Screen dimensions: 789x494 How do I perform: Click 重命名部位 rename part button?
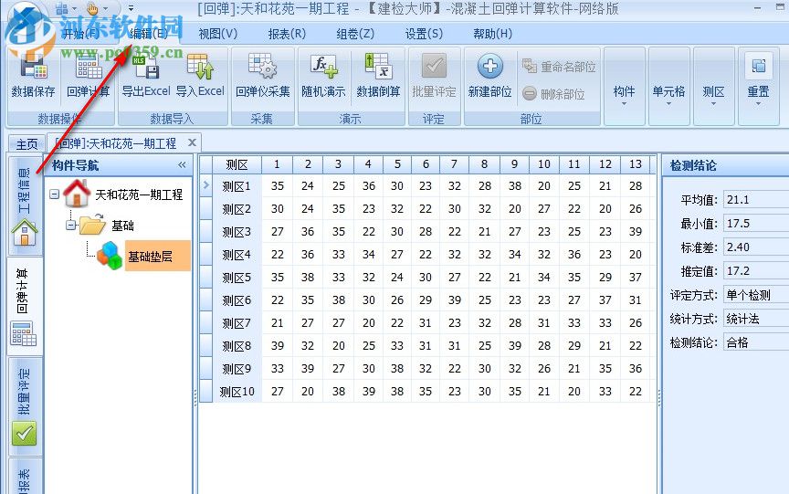(x=559, y=67)
